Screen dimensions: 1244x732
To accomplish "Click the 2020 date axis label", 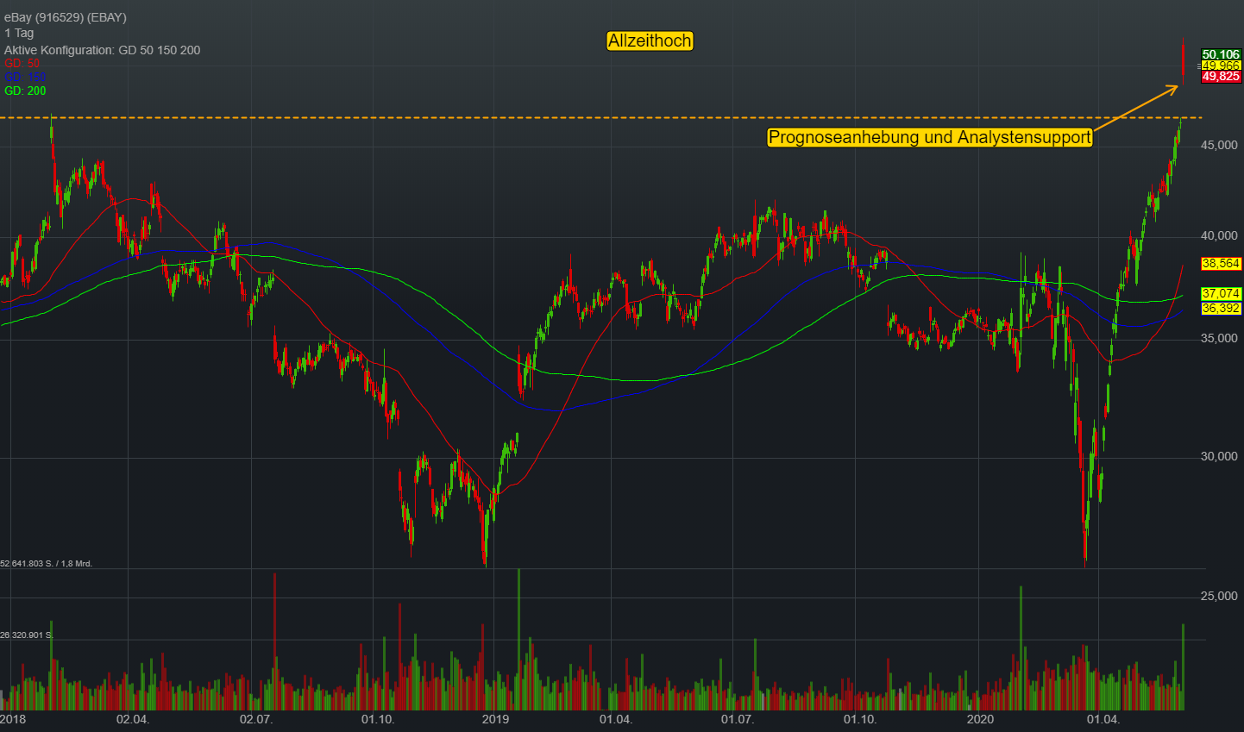I will point(980,719).
